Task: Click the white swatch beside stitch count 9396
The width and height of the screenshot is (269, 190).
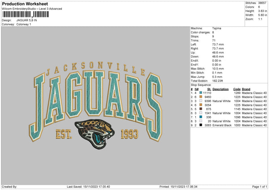Action: (201, 101)
